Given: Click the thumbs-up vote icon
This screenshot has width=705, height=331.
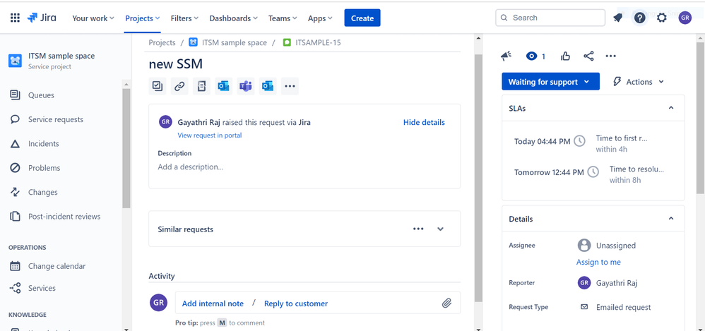Looking at the screenshot, I should point(566,56).
